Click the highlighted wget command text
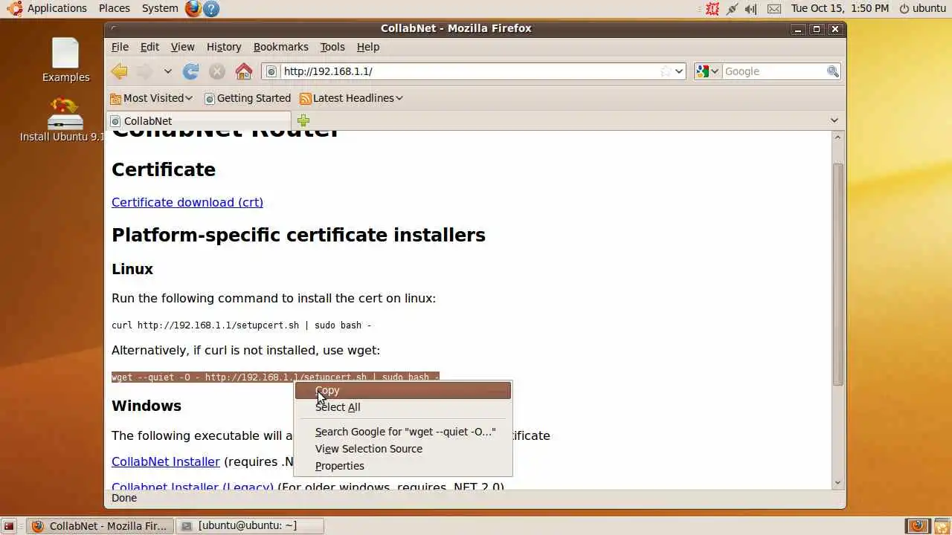Screen dimensions: 952x535 click(x=275, y=377)
